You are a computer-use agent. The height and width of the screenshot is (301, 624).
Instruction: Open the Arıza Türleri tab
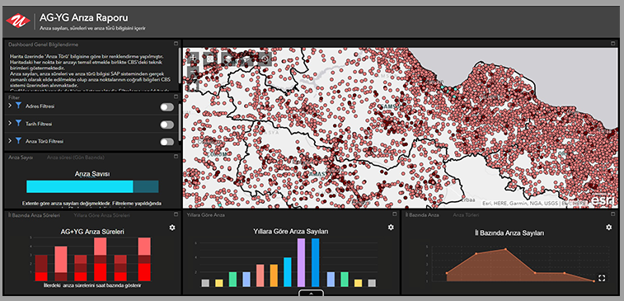click(466, 215)
